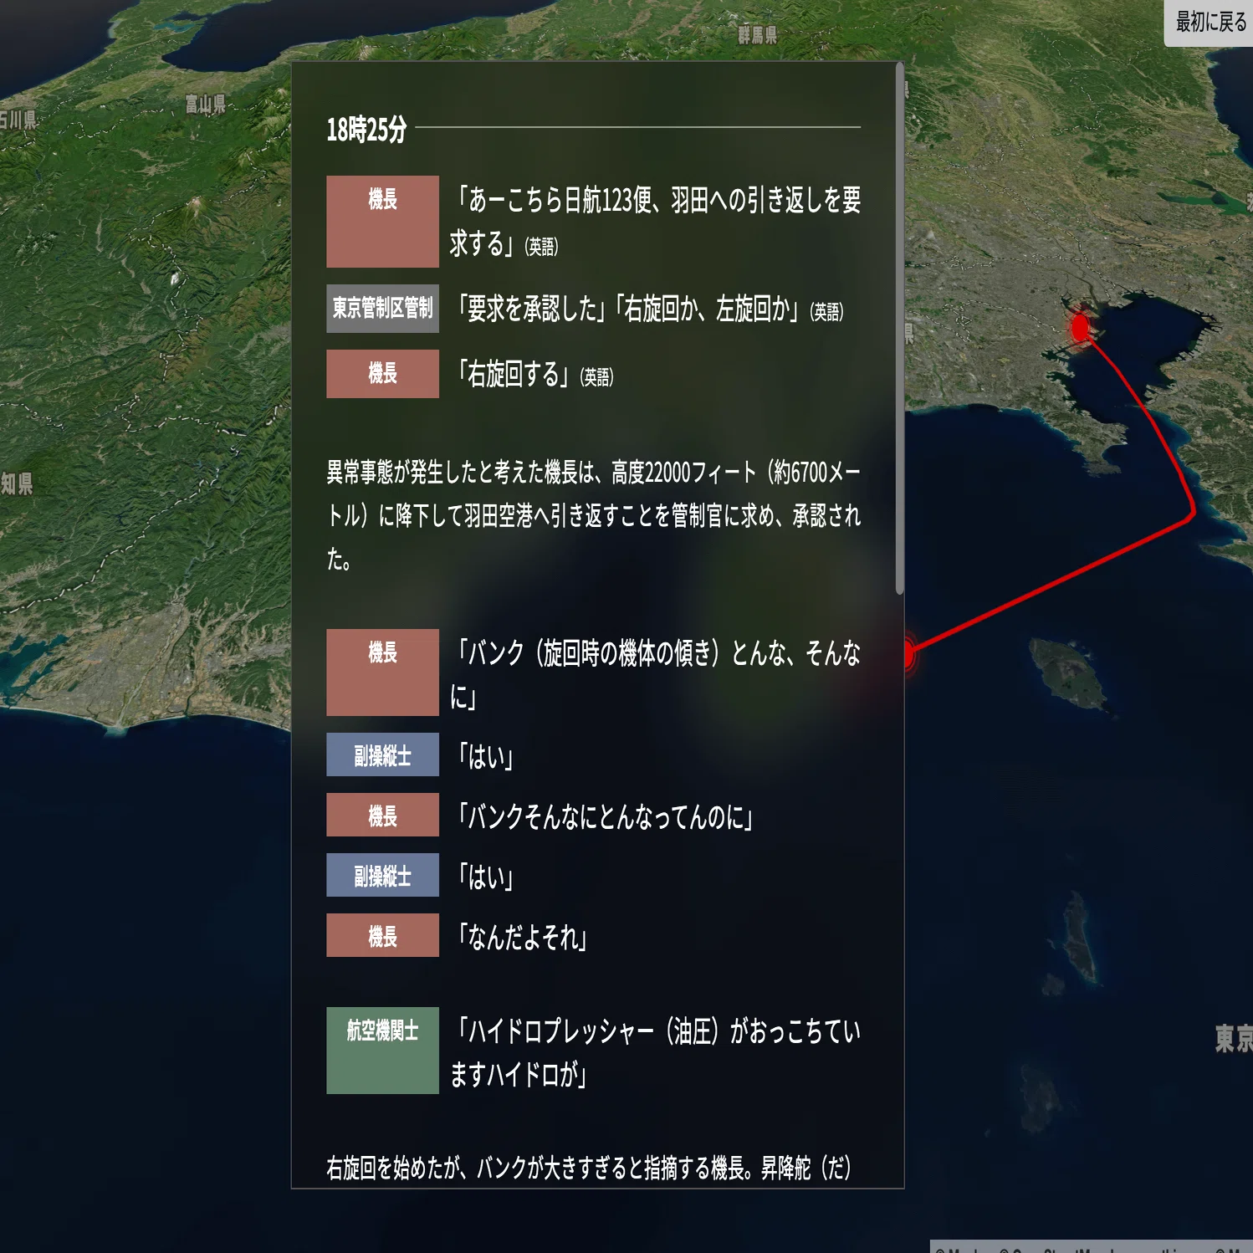1253x1253 pixels.
Task: Click the 機長 label beside 日航123便 quote
Action: pos(382,222)
